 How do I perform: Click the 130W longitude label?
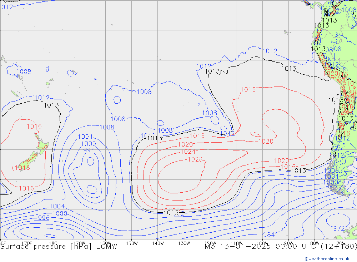pos(184,243)
